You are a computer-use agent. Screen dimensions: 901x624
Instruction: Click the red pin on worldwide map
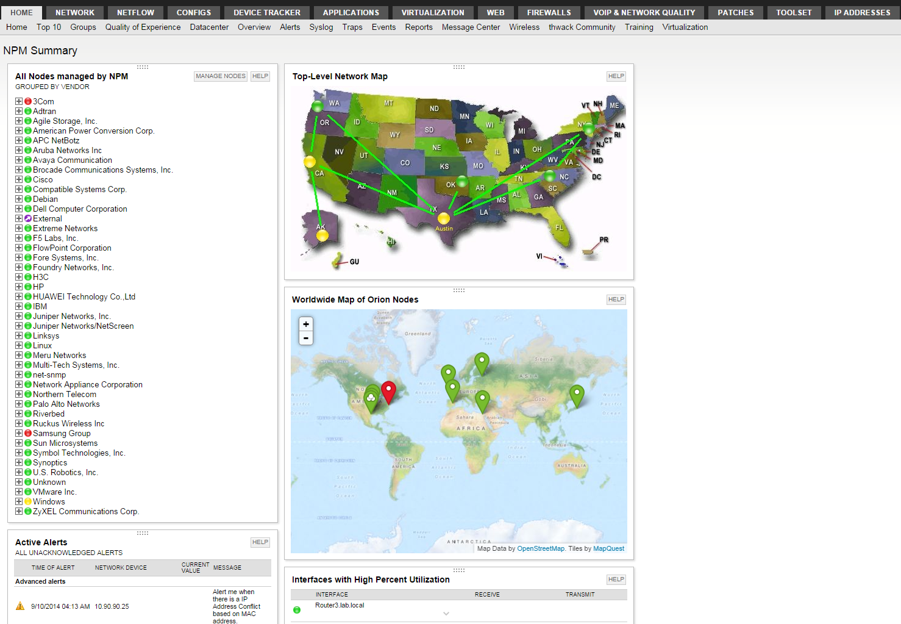388,392
